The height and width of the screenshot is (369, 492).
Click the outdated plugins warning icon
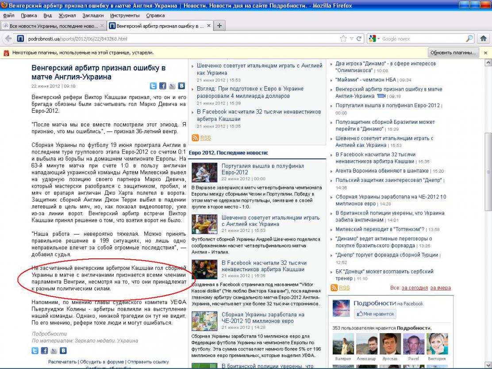6,53
